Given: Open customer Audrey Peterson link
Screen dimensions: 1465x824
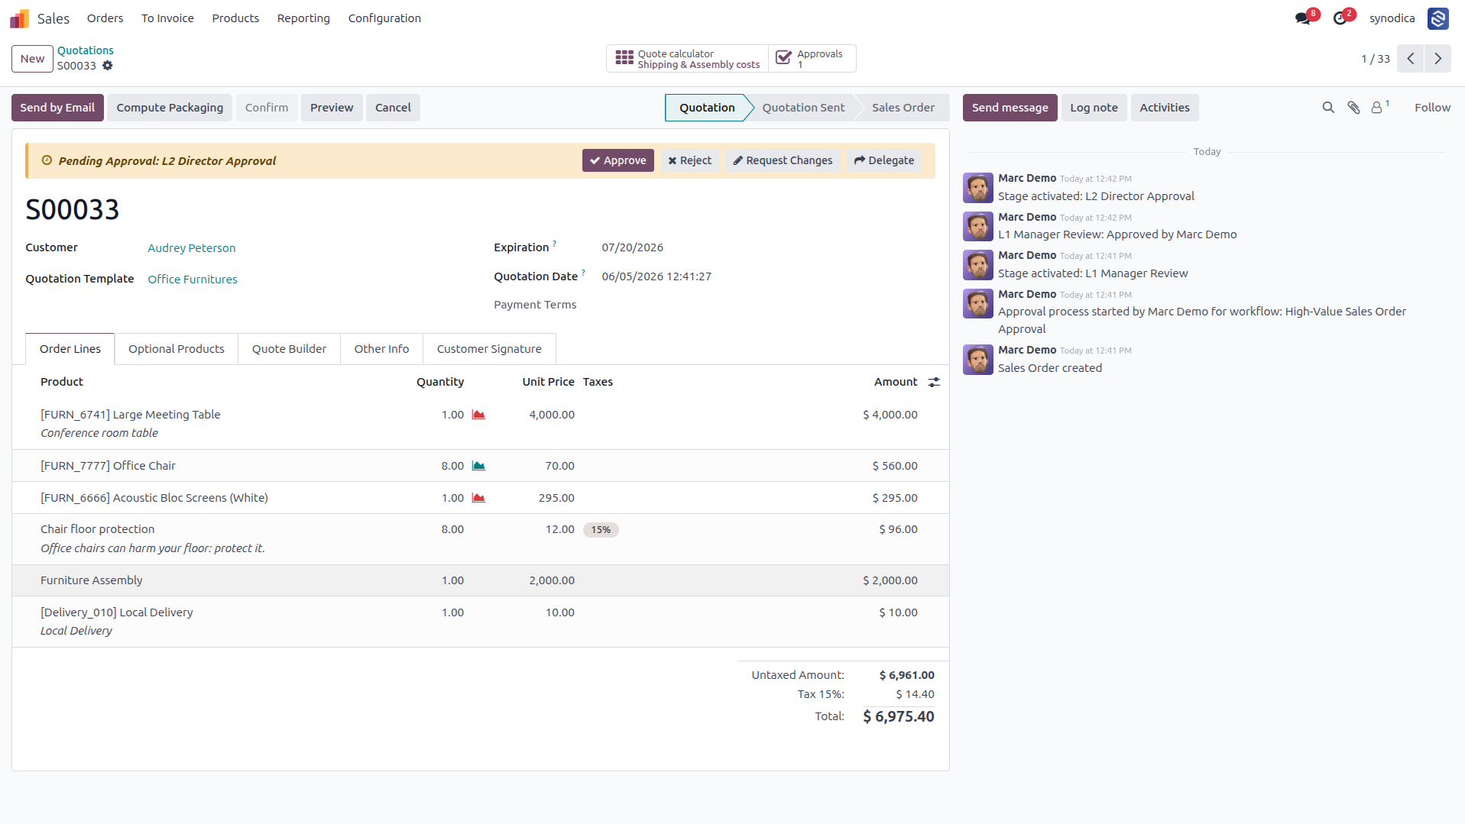Looking at the screenshot, I should tap(192, 248).
